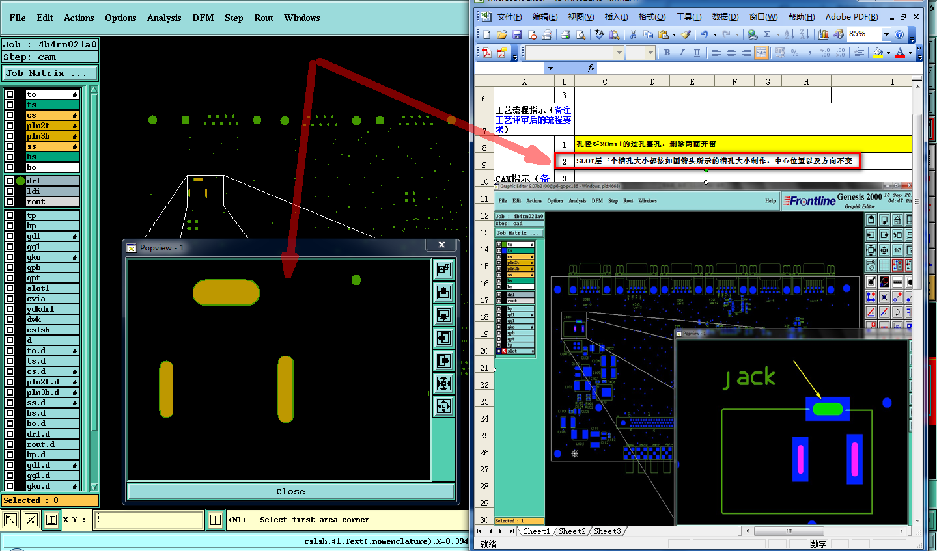The image size is (937, 551).
Task: Open the Rout menu in Genesis
Action: coord(264,18)
